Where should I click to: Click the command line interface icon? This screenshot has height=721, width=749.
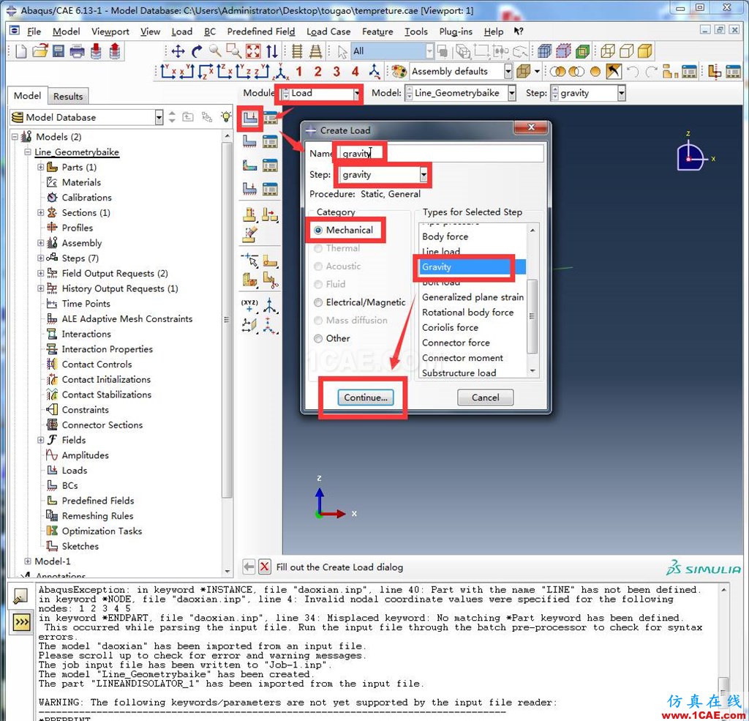tap(21, 622)
